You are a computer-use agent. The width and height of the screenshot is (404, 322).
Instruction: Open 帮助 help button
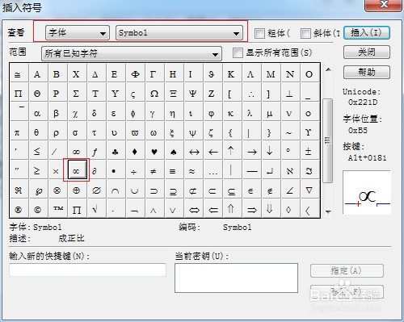click(367, 72)
